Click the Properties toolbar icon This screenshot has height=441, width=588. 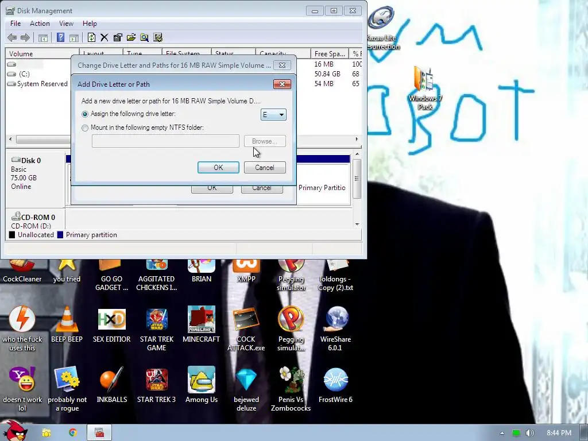118,37
